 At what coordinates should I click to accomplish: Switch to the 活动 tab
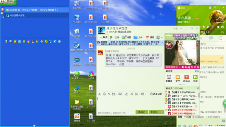(x=150, y=37)
